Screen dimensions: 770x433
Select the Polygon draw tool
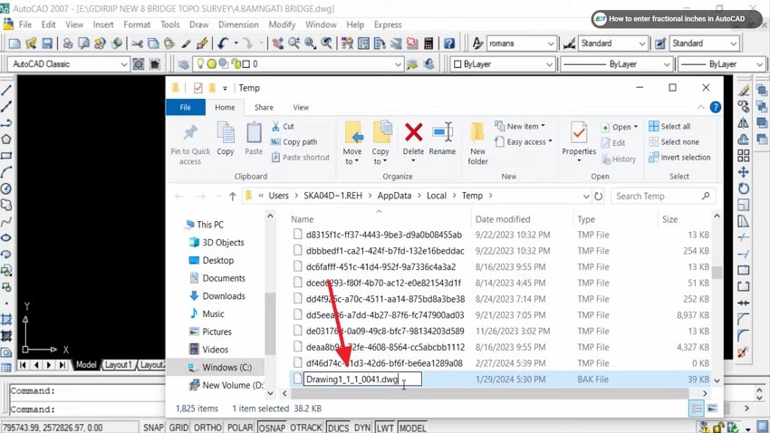pos(6,140)
